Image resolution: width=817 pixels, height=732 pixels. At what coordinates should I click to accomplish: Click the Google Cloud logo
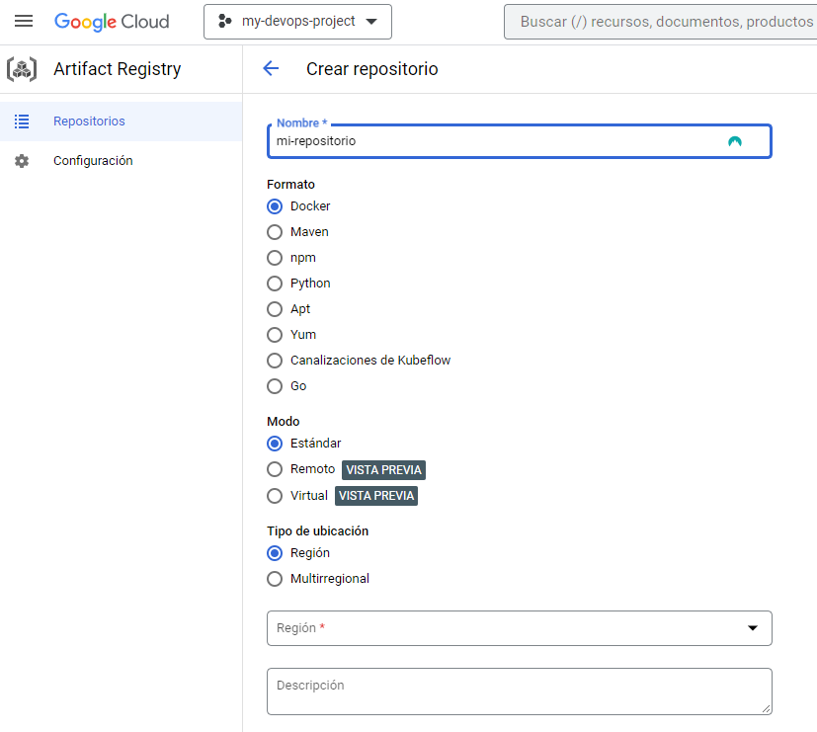point(112,22)
